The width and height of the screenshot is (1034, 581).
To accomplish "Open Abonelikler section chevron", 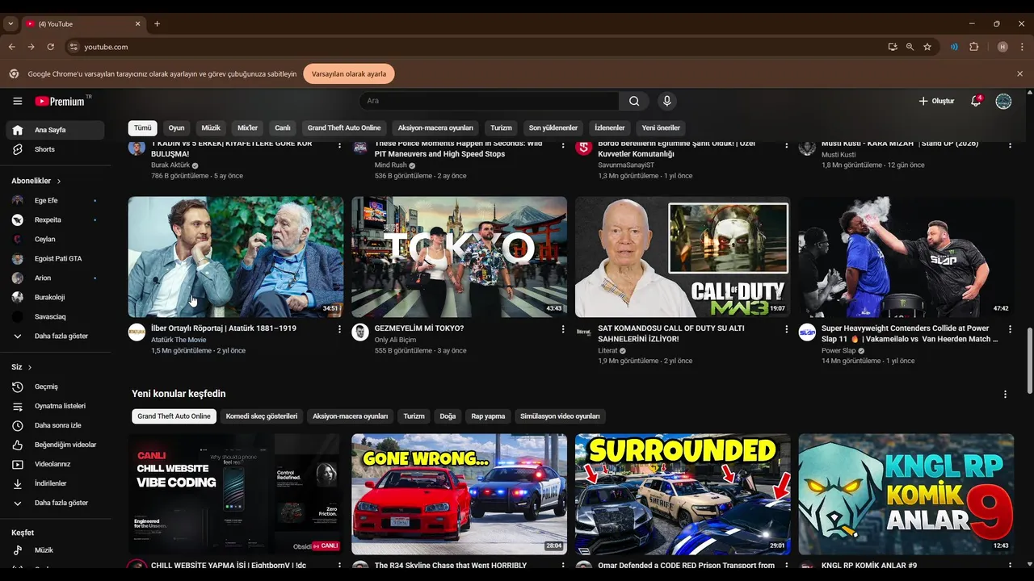I will (59, 182).
